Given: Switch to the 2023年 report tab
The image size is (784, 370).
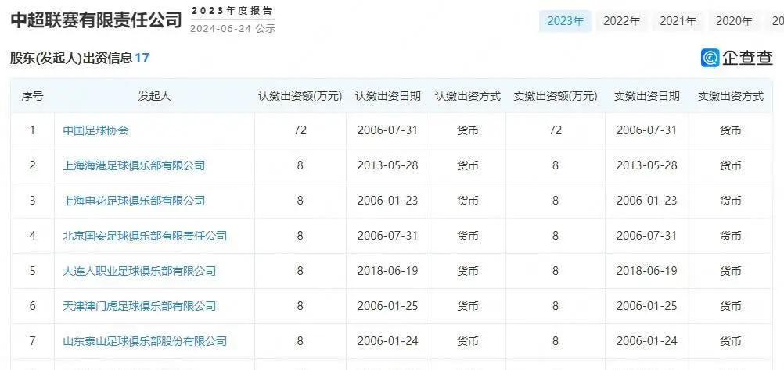Looking at the screenshot, I should 565,21.
